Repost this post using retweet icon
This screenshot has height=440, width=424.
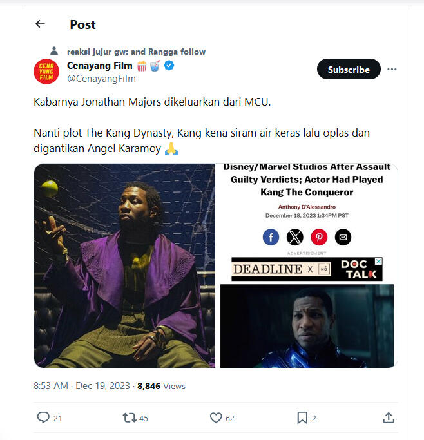(x=129, y=417)
